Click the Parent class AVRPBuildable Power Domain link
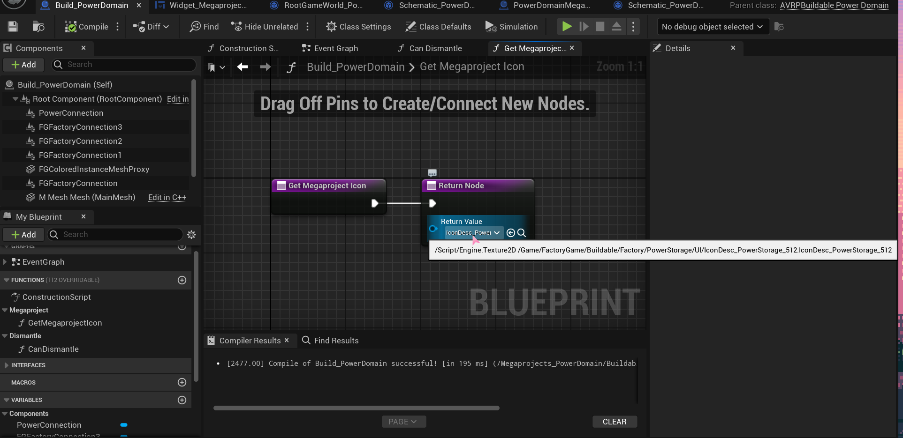This screenshot has width=903, height=438. (834, 5)
